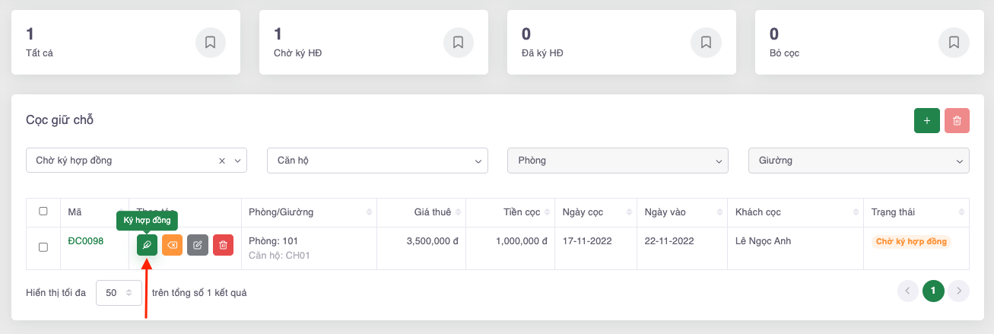The image size is (994, 334).
Task: Go to page 1 in pagination
Action: pos(933,291)
